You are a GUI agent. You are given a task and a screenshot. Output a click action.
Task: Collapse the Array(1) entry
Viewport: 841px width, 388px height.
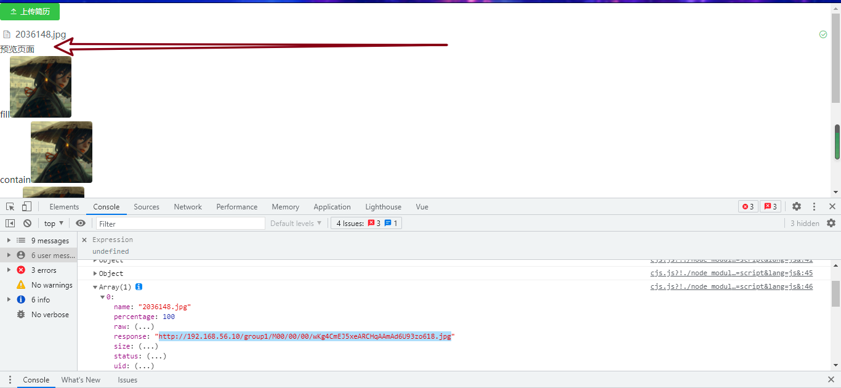point(96,286)
